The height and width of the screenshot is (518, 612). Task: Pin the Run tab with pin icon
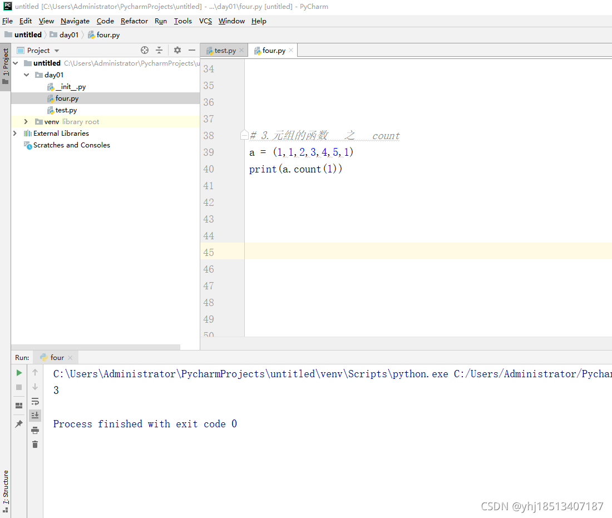tap(19, 423)
